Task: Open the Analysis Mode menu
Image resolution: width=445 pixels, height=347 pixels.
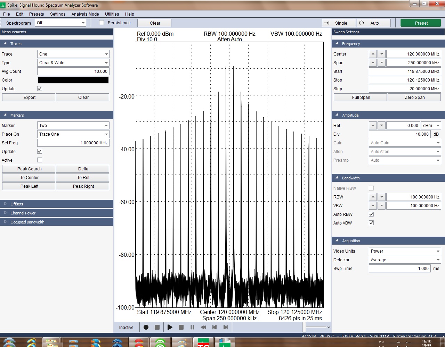Action: pyautogui.click(x=85, y=14)
